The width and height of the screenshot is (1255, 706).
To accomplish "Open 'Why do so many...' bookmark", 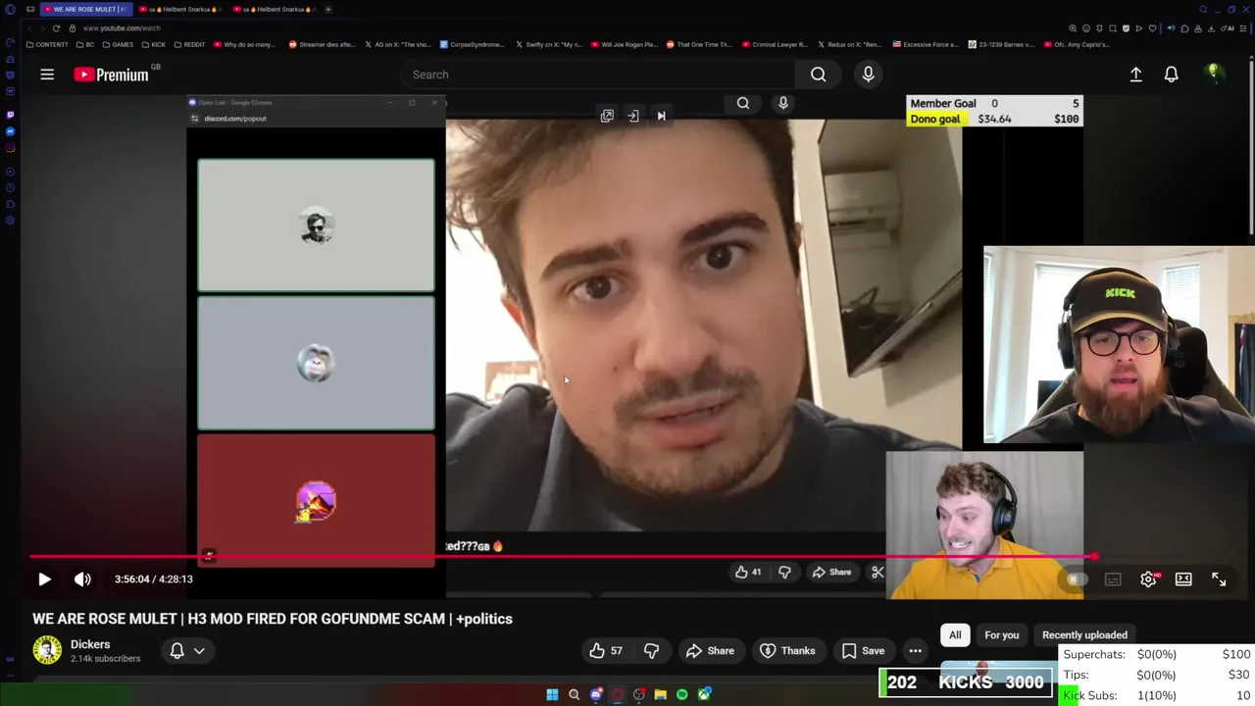I will click(x=244, y=44).
